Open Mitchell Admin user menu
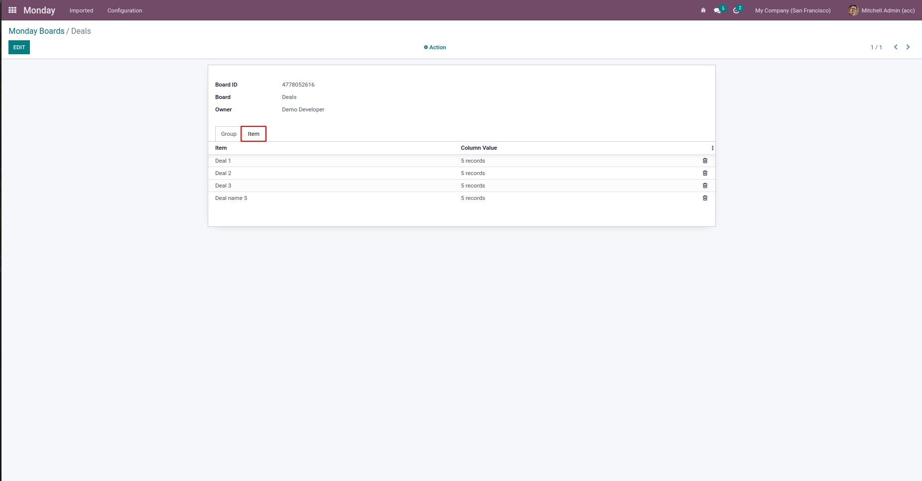922x481 pixels. click(x=881, y=10)
